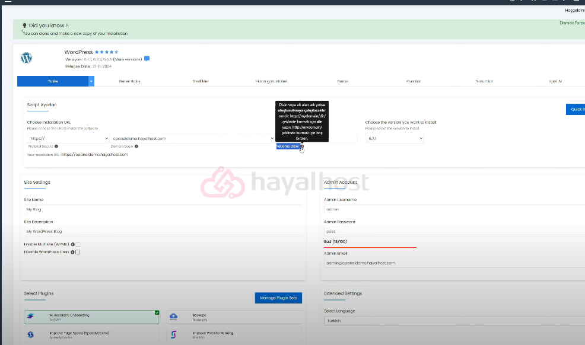Open the hamburger menu at top left
The width and height of the screenshot is (585, 345).
[8, 2]
